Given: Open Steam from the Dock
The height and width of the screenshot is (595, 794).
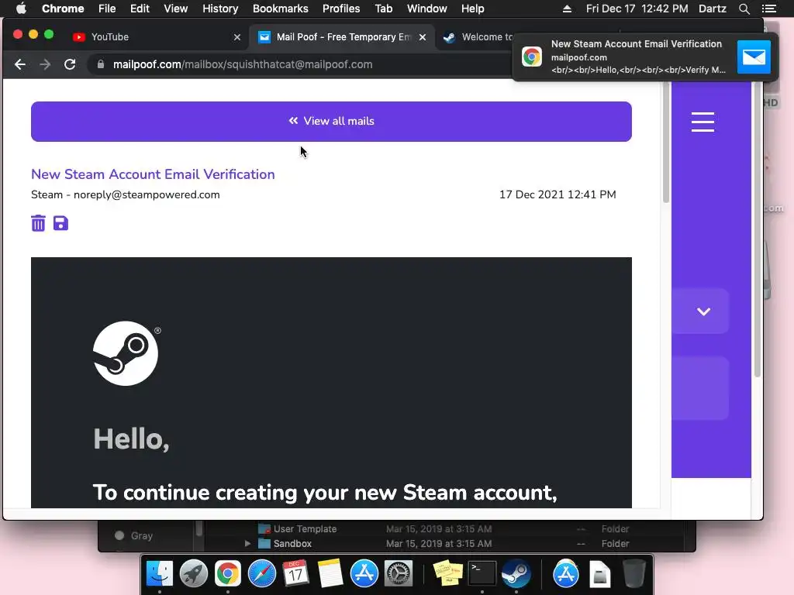Looking at the screenshot, I should coord(516,574).
